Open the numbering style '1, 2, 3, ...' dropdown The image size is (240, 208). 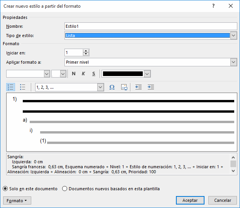point(101,87)
